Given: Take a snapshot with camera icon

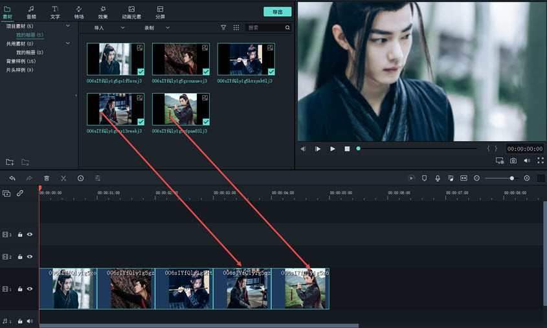Looking at the screenshot, I should click(x=513, y=160).
